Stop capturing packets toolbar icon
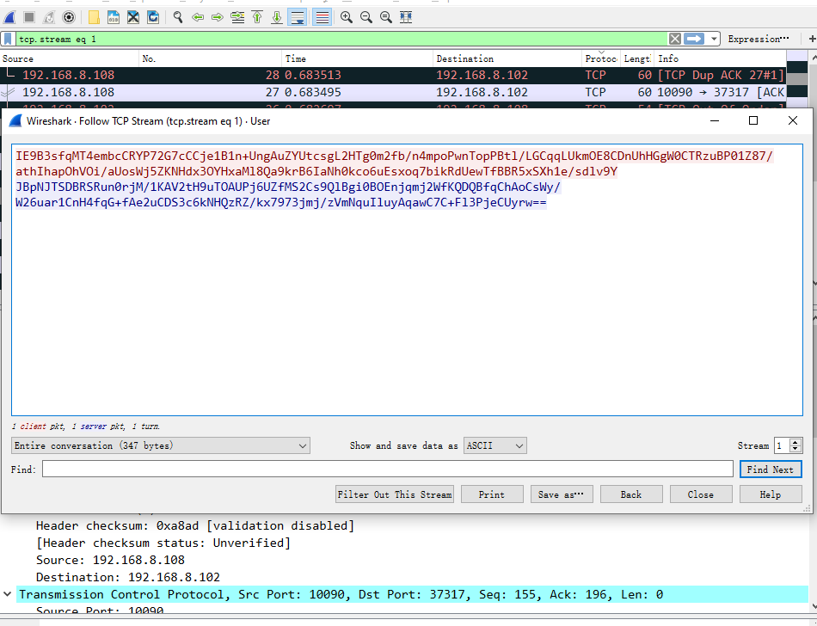Image resolution: width=817 pixels, height=626 pixels. [x=29, y=17]
